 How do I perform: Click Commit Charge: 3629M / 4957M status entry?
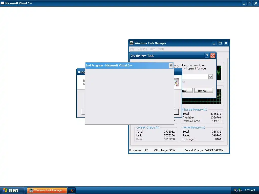click(x=204, y=150)
